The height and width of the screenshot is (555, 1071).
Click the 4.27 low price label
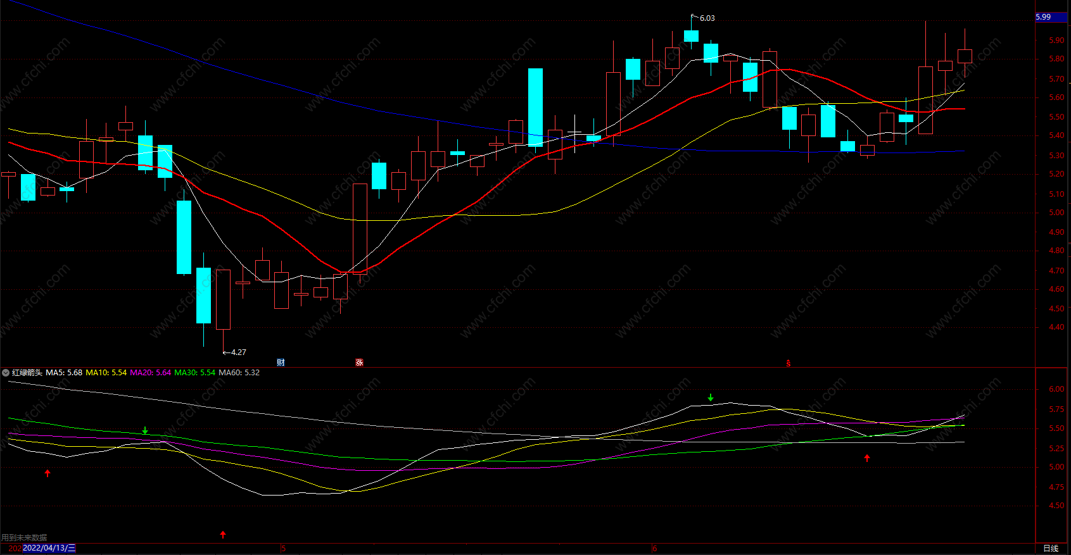239,352
